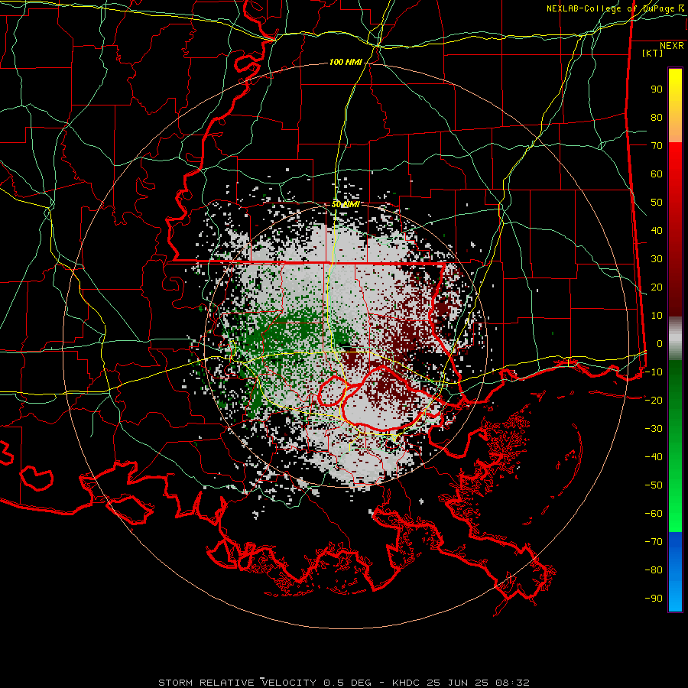This screenshot has width=688, height=688.
Task: Click the -60 value on velocity scale
Action: [654, 514]
